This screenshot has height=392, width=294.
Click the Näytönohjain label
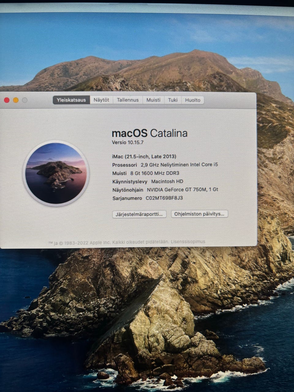(x=128, y=190)
